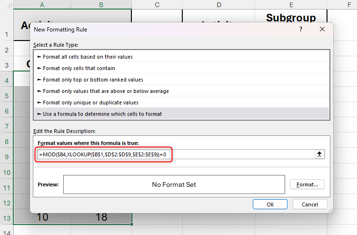
Task: Confirm the rule with OK
Action: [x=270, y=204]
